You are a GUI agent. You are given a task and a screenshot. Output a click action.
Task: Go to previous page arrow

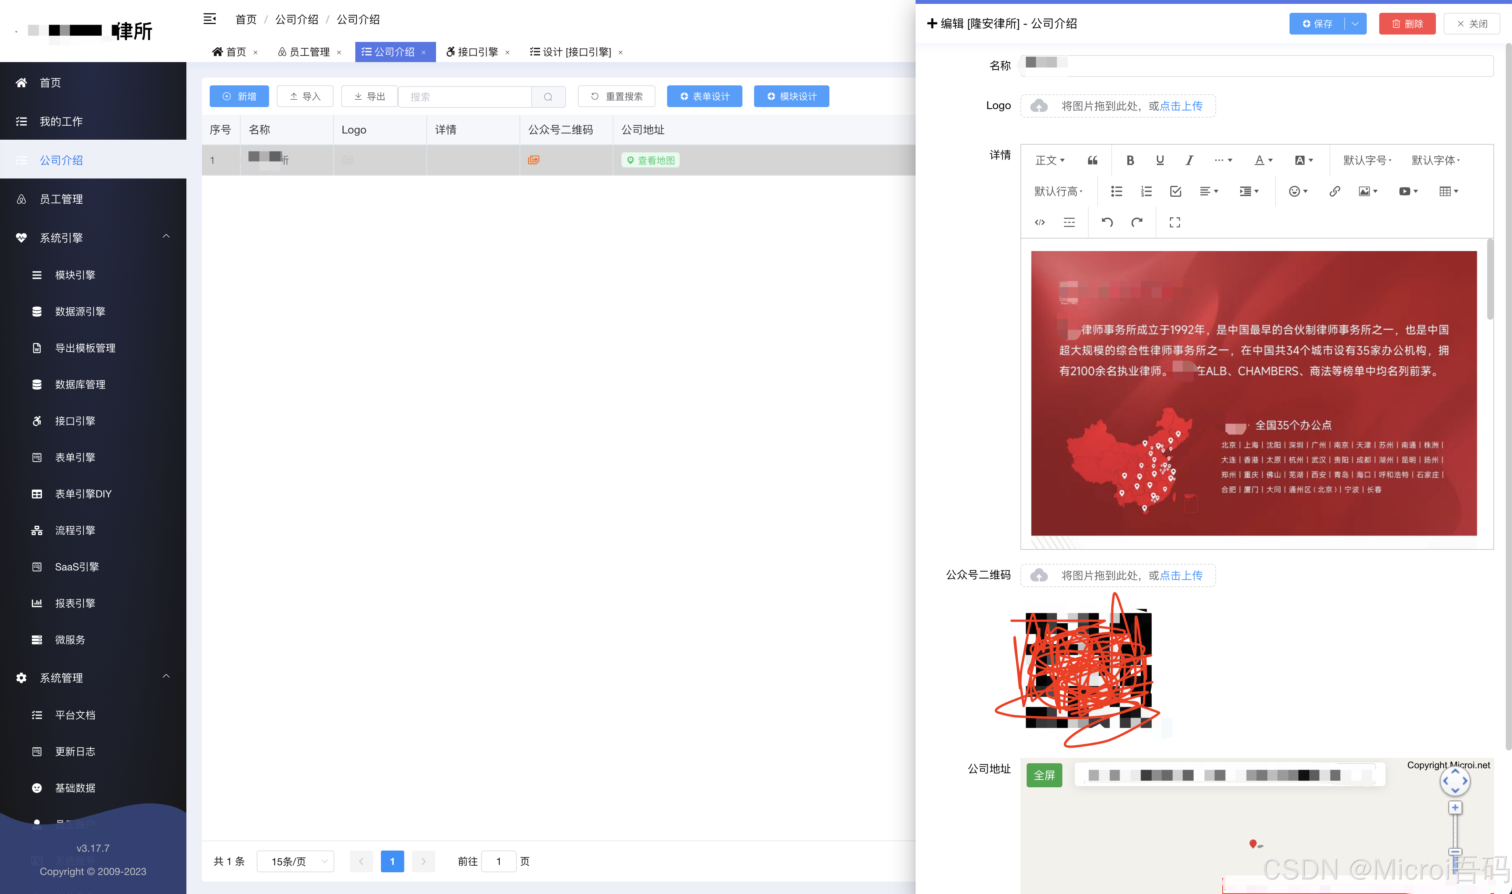[x=360, y=861]
